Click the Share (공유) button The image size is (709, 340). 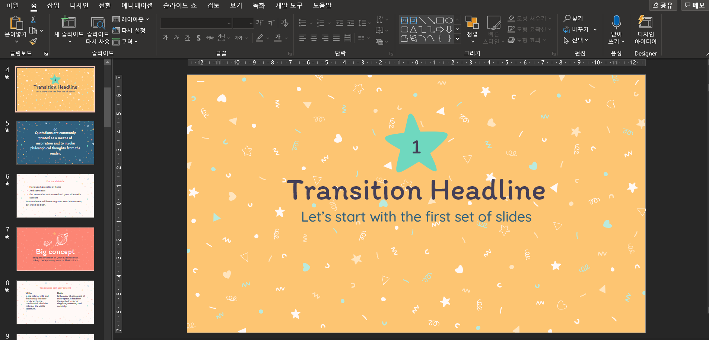coord(663,5)
